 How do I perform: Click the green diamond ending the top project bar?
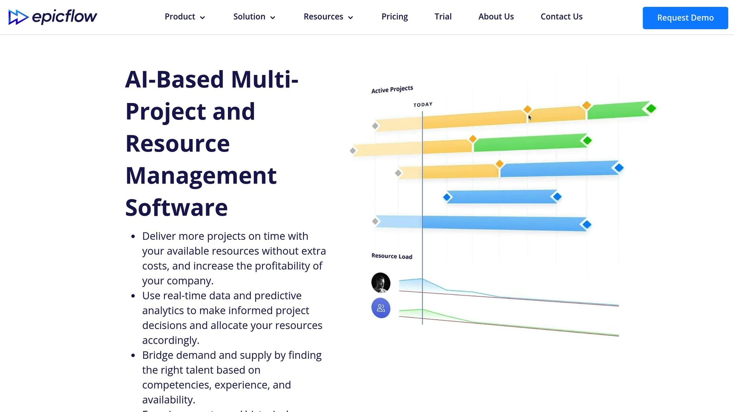(x=651, y=108)
